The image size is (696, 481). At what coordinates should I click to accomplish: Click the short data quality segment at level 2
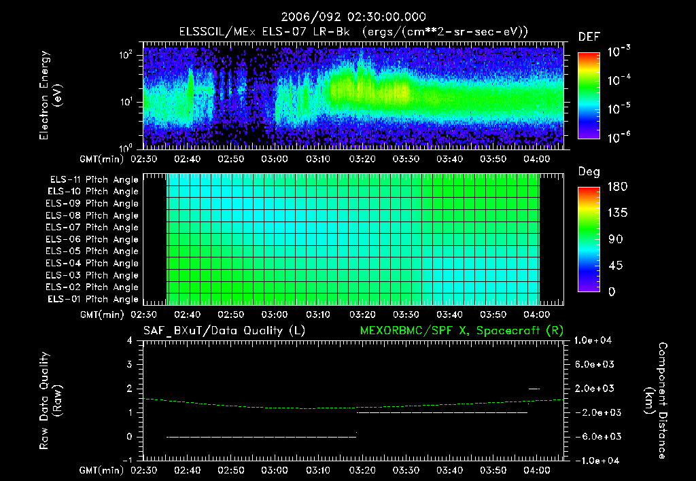tap(534, 389)
